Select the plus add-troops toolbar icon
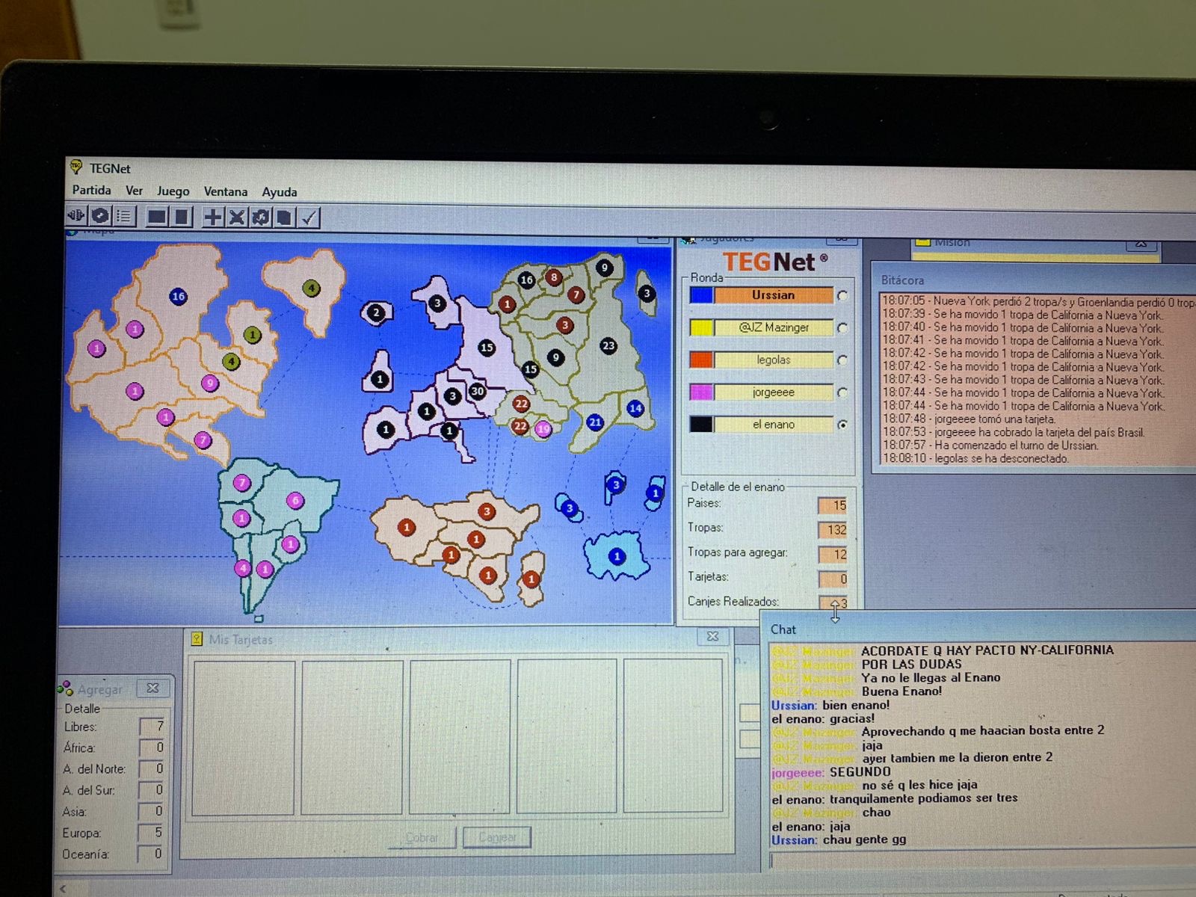Screen dimensions: 1196x897 213,218
